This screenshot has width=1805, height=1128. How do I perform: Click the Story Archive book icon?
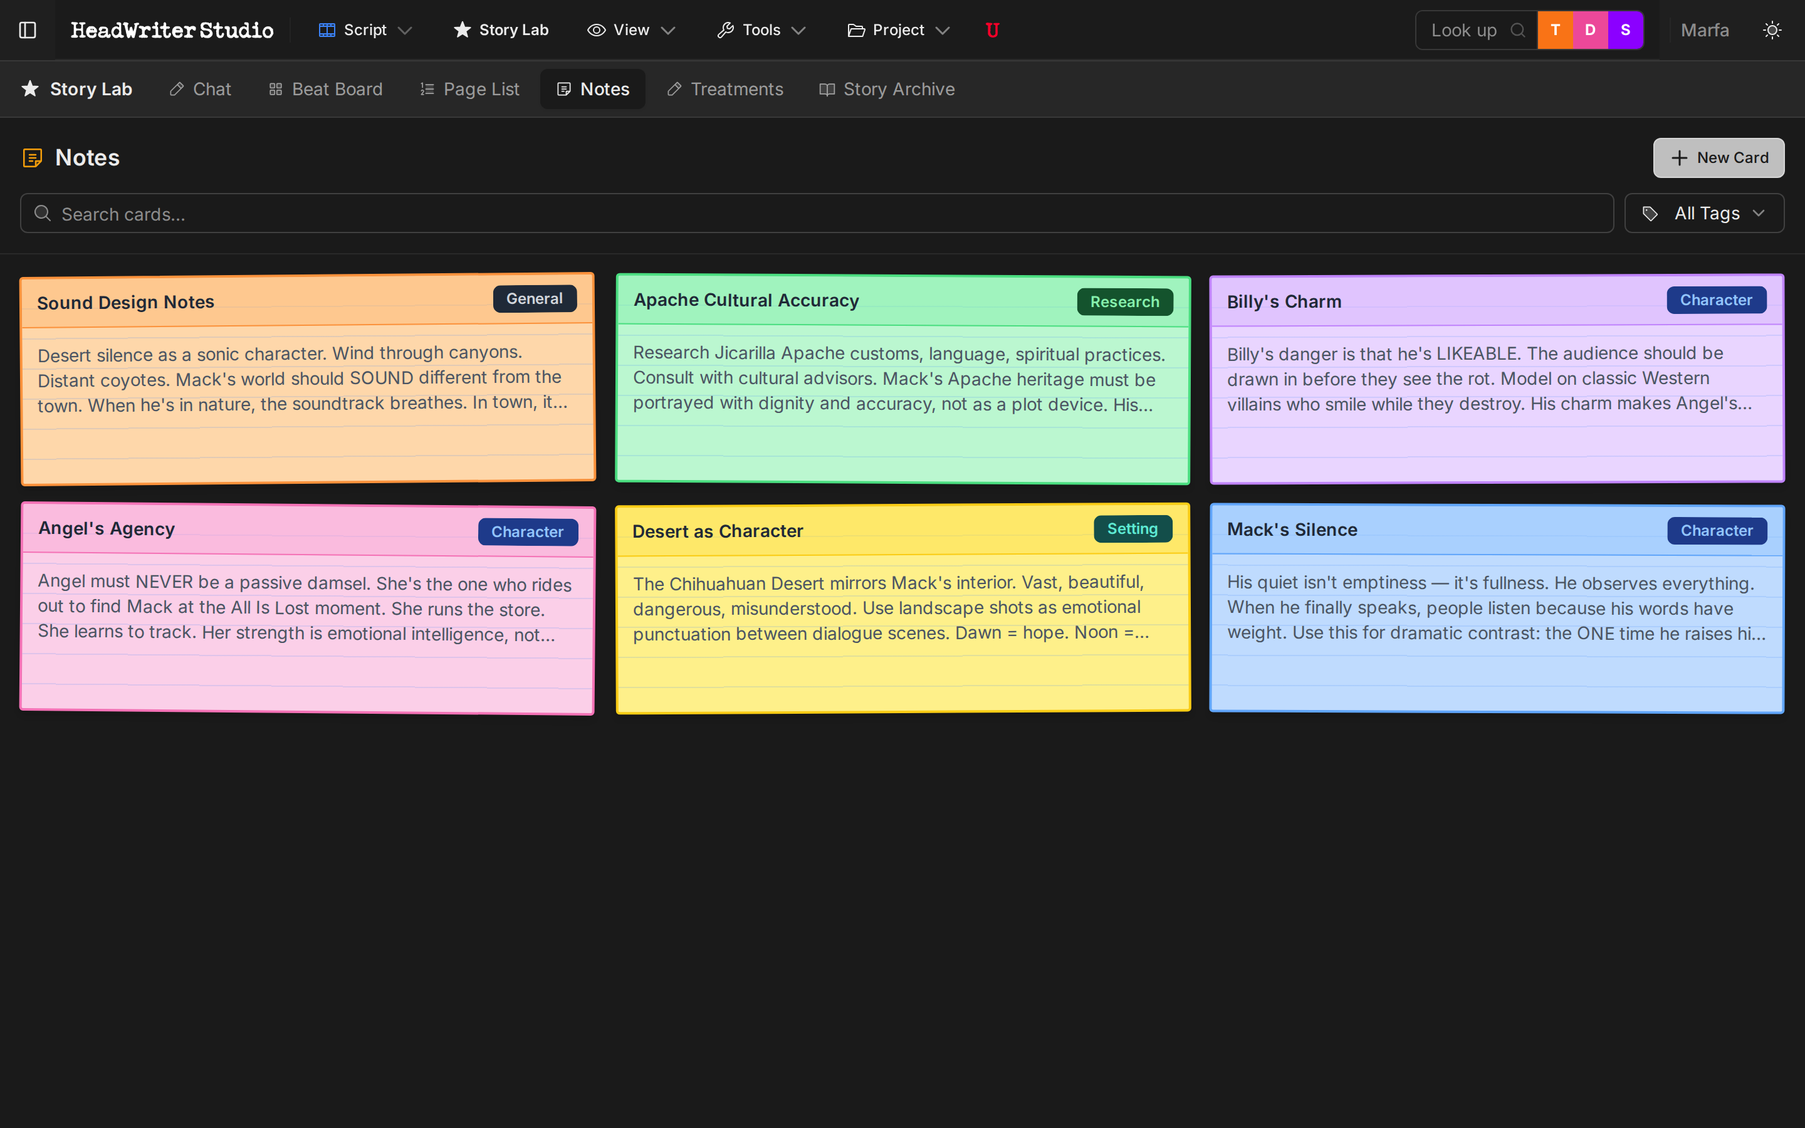click(827, 89)
